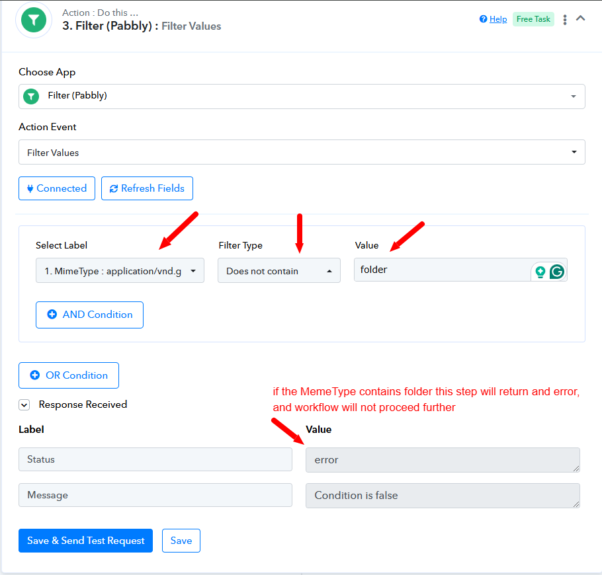602x575 pixels.
Task: Collapse the Filter step with chevron up
Action: click(581, 18)
